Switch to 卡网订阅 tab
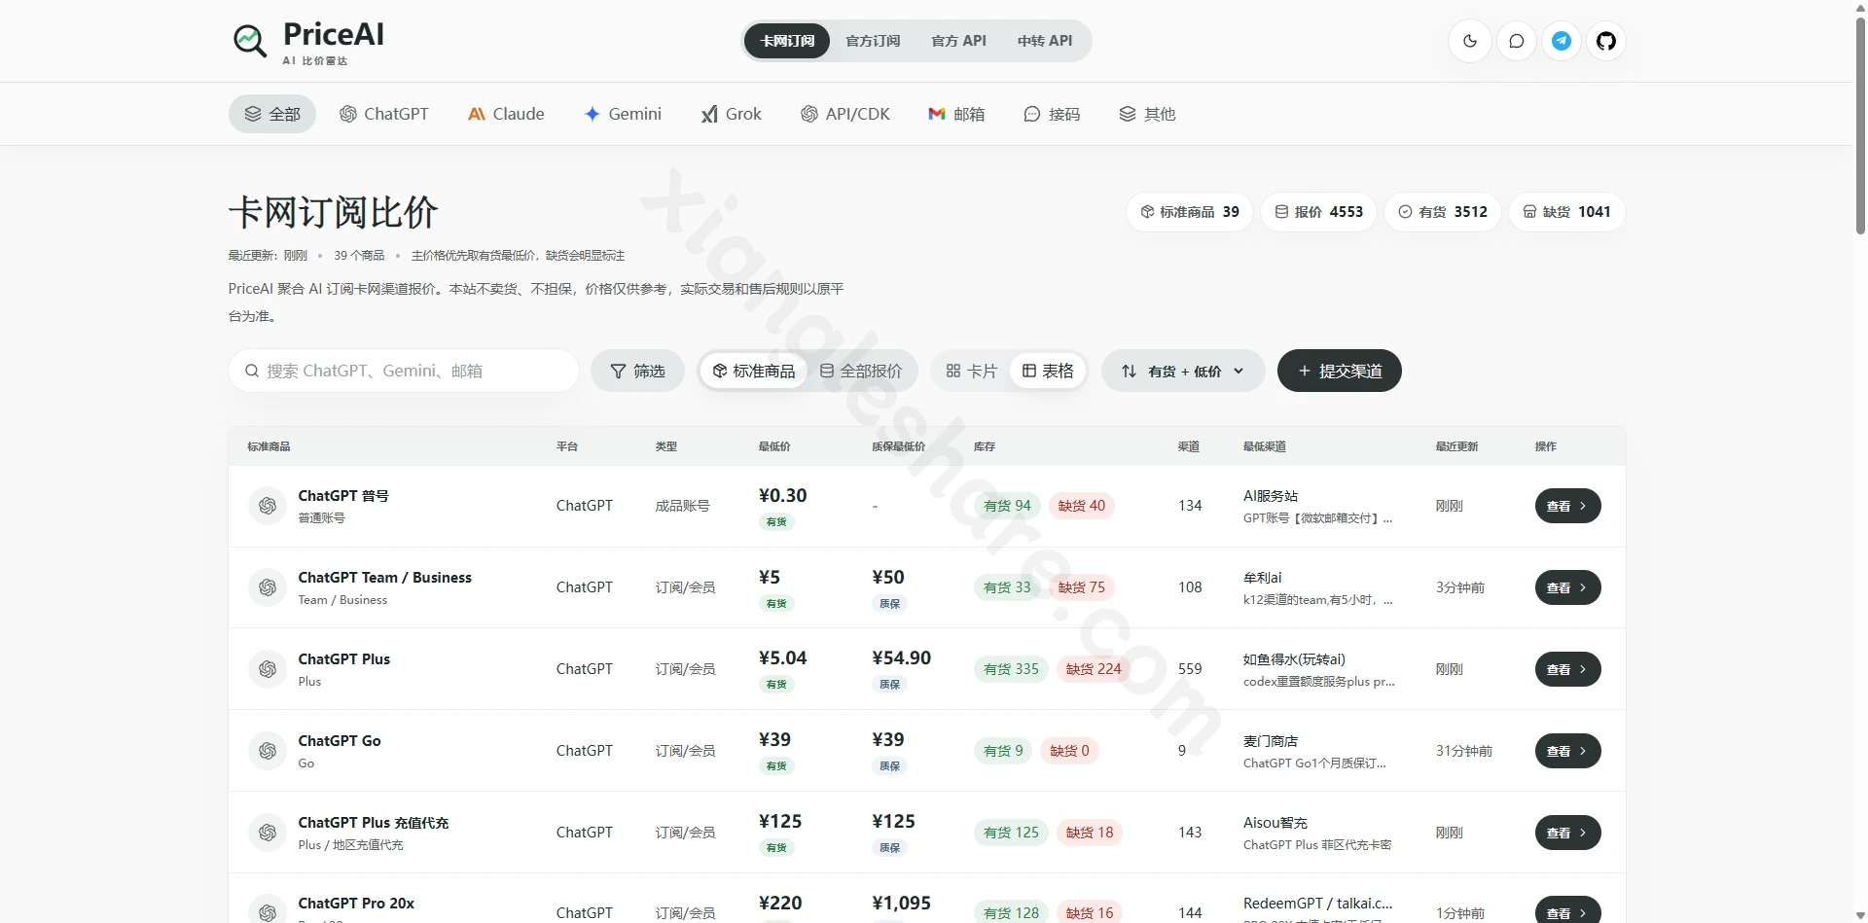Viewport: 1868px width, 923px height. pyautogui.click(x=787, y=41)
